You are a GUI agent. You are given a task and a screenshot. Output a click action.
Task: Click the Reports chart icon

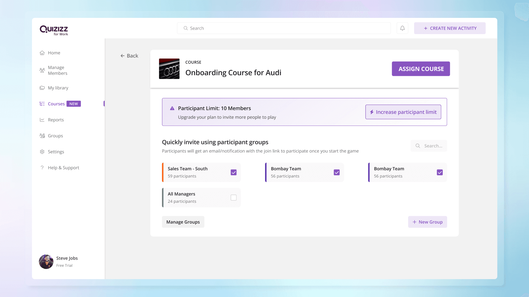pos(42,120)
